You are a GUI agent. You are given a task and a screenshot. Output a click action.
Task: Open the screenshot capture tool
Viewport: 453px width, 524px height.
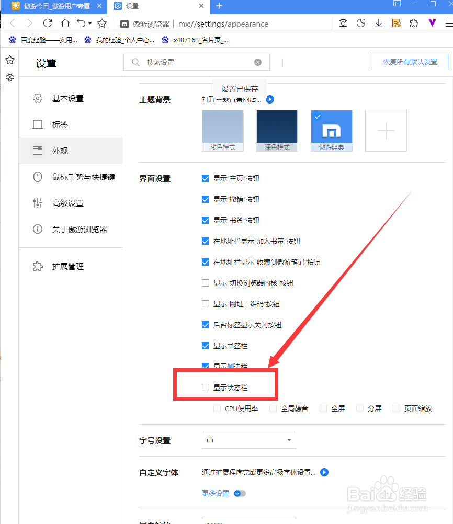(x=343, y=23)
